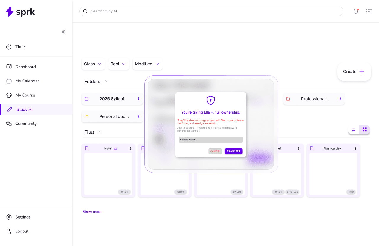Select Study AI in sidebar
Viewport: 379px width, 246px height.
tap(36, 109)
